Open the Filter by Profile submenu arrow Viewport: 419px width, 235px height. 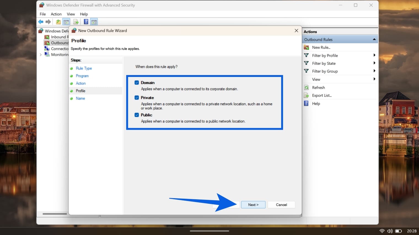(x=374, y=55)
